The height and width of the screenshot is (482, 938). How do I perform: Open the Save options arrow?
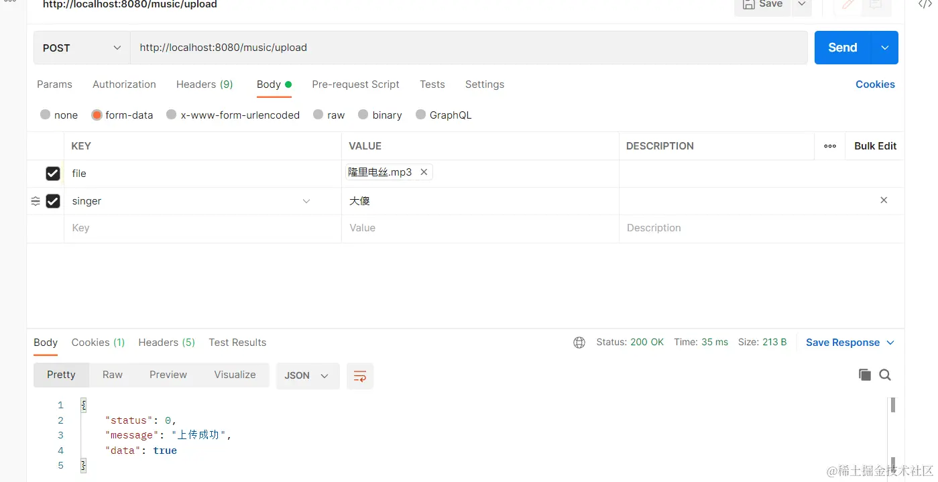coord(802,4)
